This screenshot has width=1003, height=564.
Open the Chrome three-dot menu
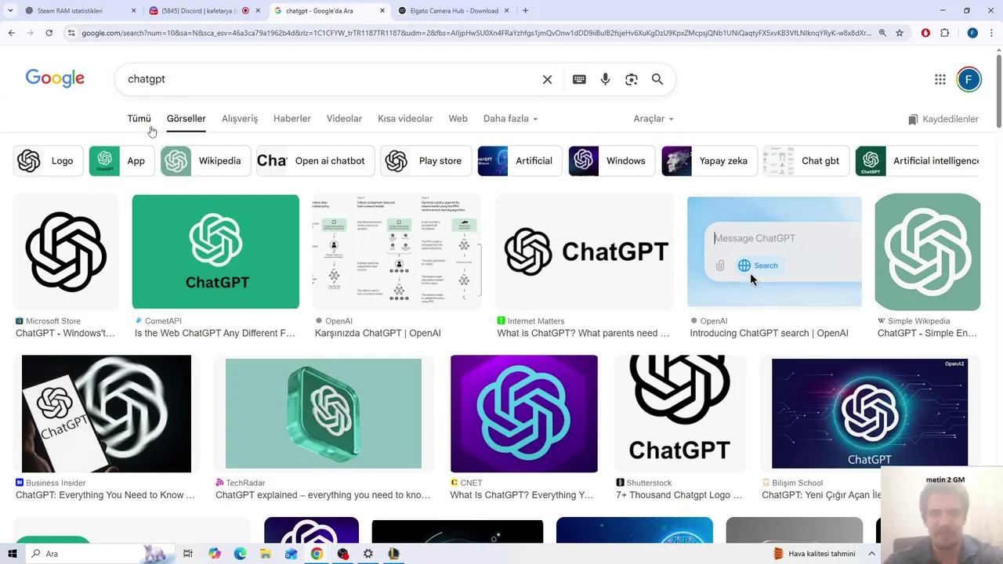pyautogui.click(x=992, y=33)
